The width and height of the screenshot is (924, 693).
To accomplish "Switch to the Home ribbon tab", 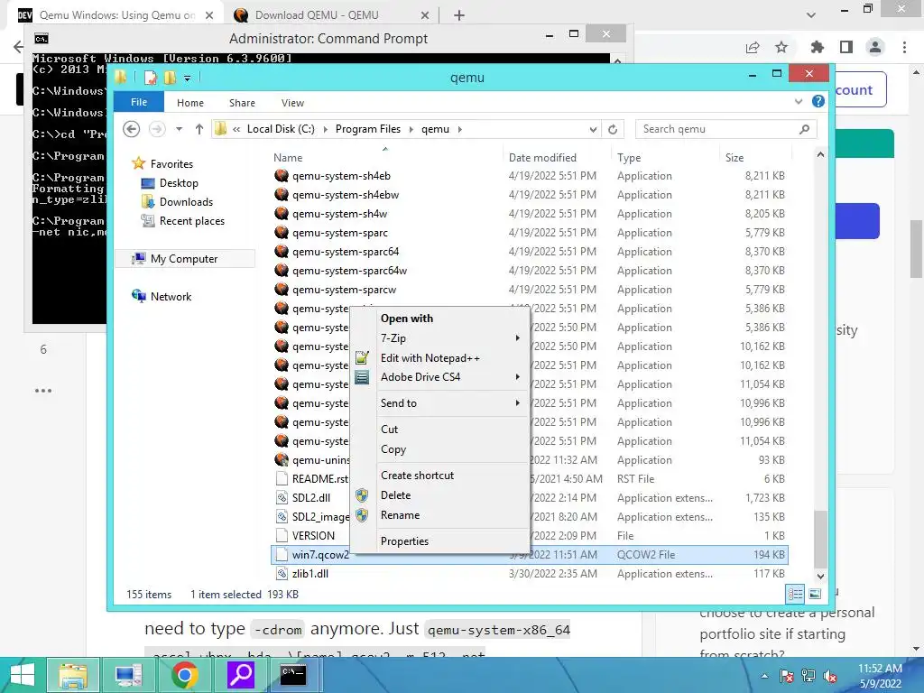I will (x=190, y=103).
